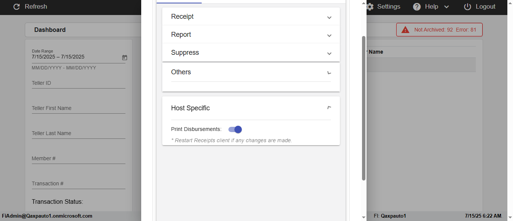Viewport: 513px width, 221px height.
Task: Collapse the Host Specific section
Action: point(329,108)
